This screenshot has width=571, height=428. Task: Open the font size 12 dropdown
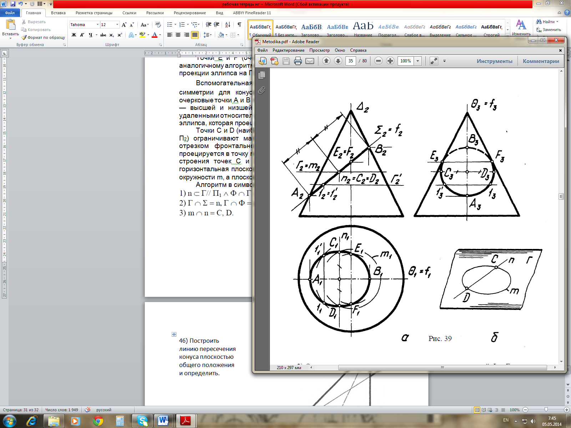117,25
